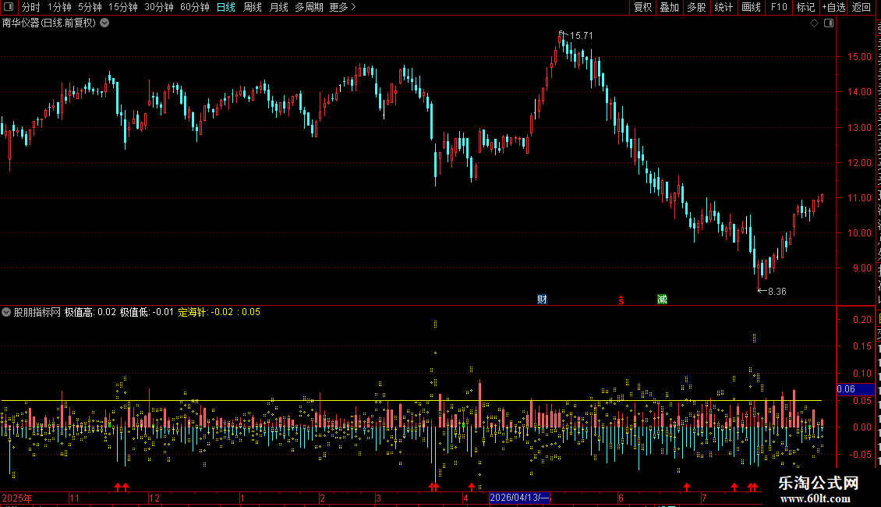Image resolution: width=881 pixels, height=507 pixels.
Task: Toggle the side panel icon in chart corner
Action: point(829,23)
